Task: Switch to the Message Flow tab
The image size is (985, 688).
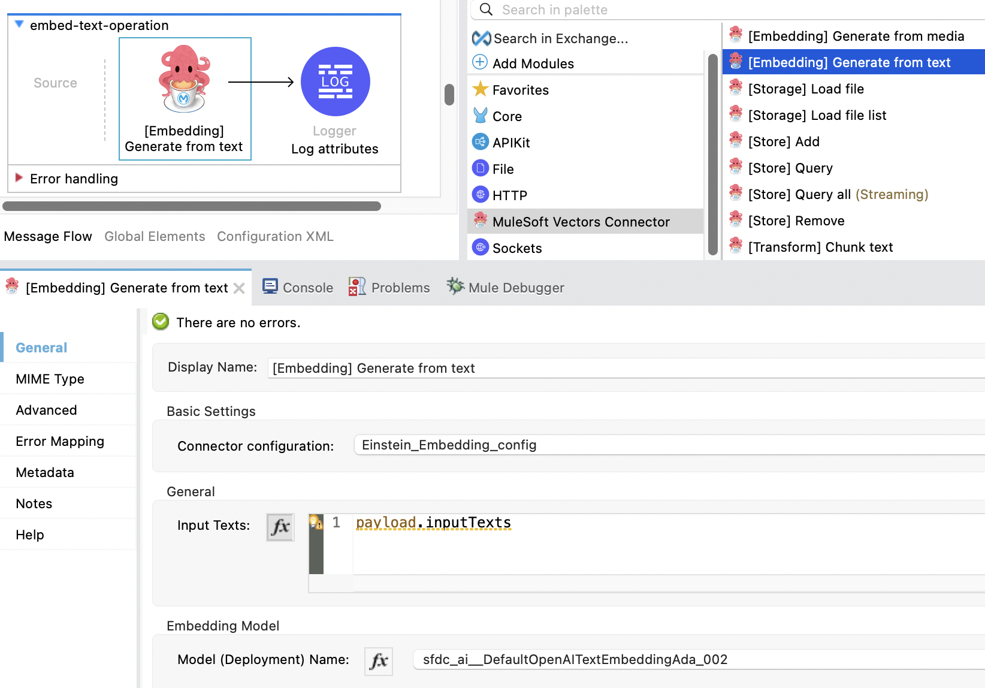Action: coord(48,236)
